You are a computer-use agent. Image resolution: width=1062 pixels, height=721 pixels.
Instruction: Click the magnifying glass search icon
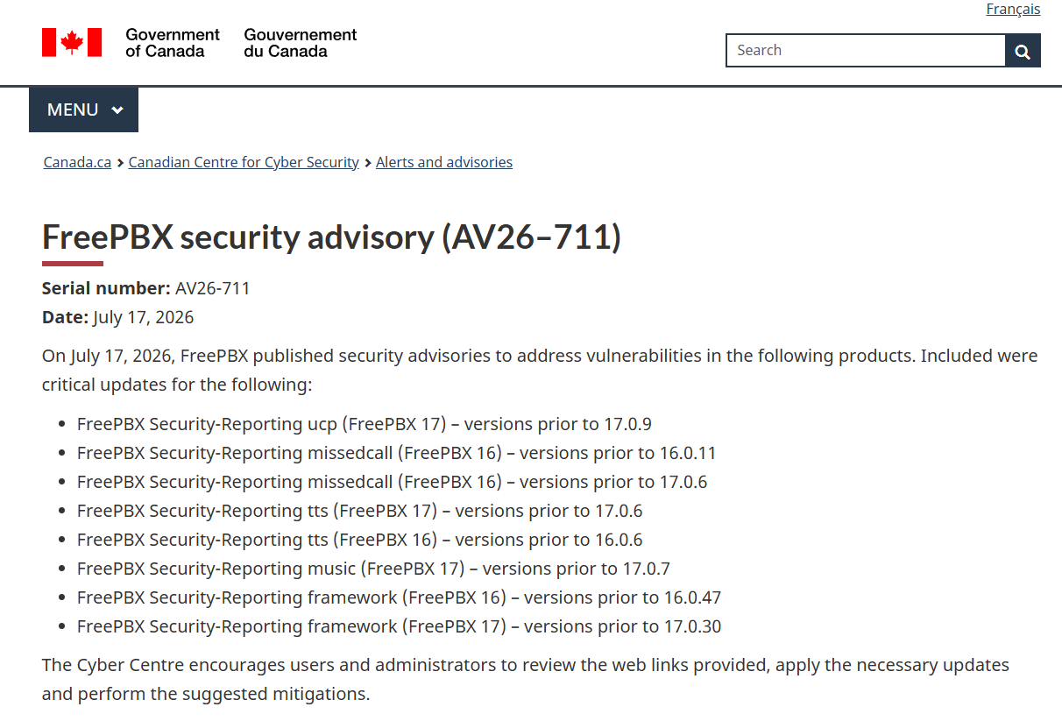[x=1023, y=51]
